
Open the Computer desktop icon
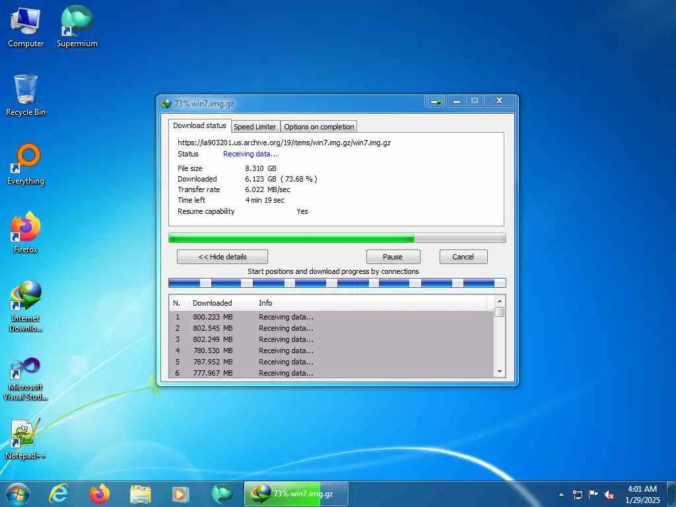pyautogui.click(x=26, y=27)
